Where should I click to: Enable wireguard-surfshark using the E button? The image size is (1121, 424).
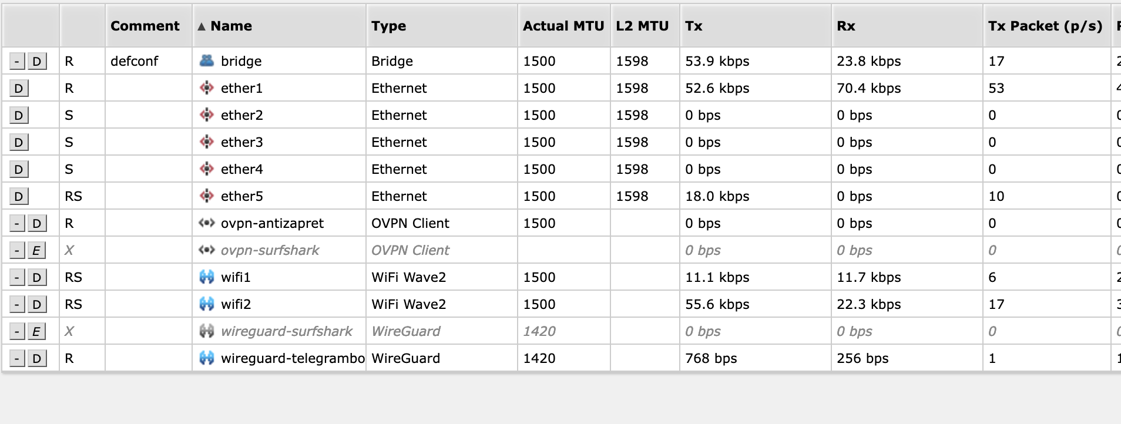[36, 331]
